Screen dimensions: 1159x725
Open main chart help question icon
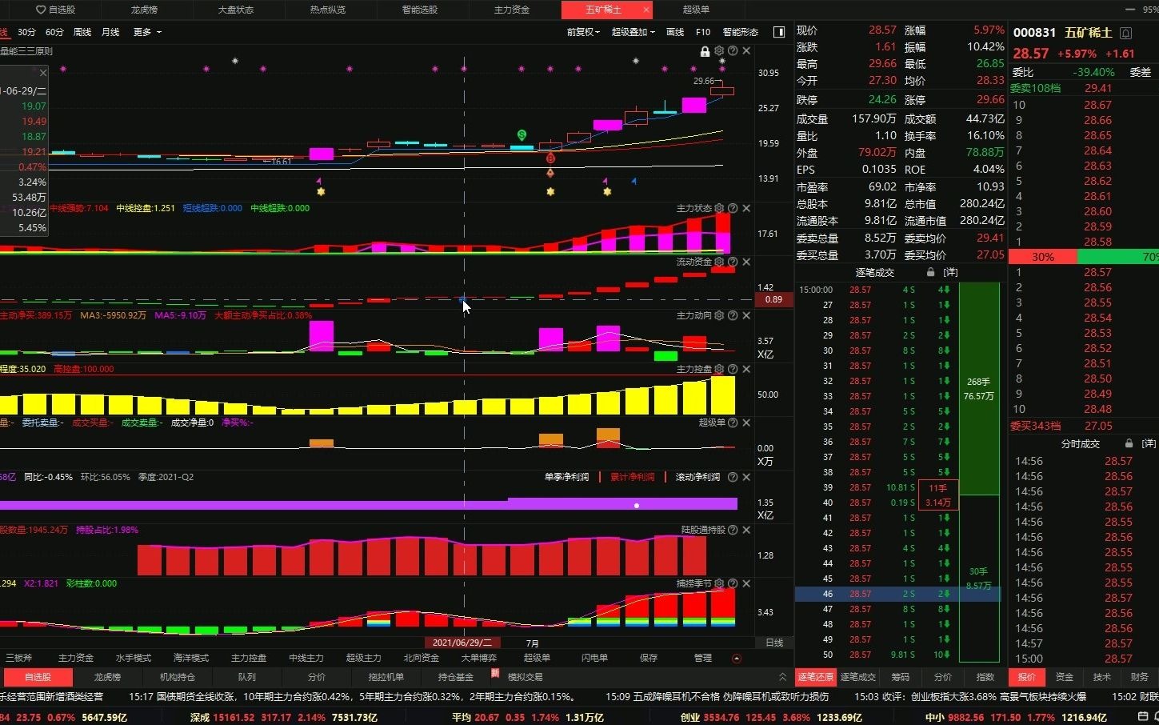[x=733, y=51]
